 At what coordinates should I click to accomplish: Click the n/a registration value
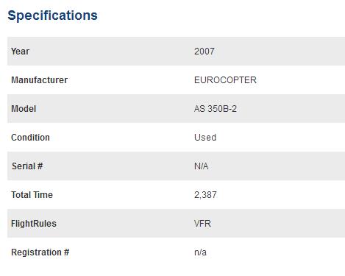(200, 252)
